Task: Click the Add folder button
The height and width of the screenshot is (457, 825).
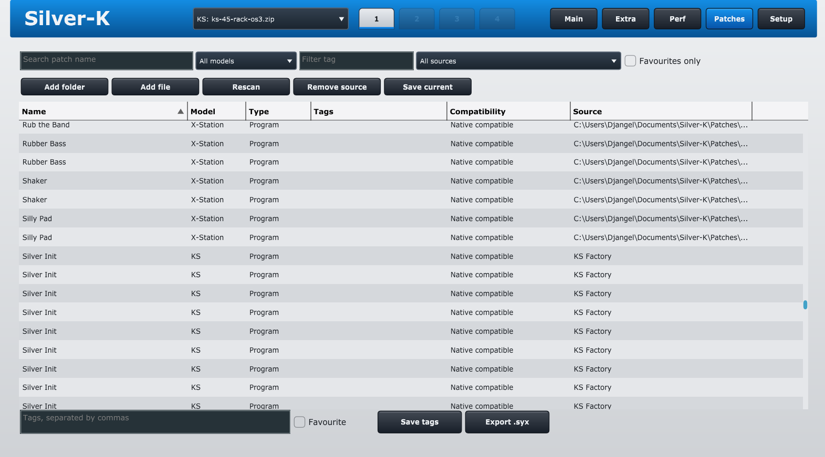Action: coord(65,86)
